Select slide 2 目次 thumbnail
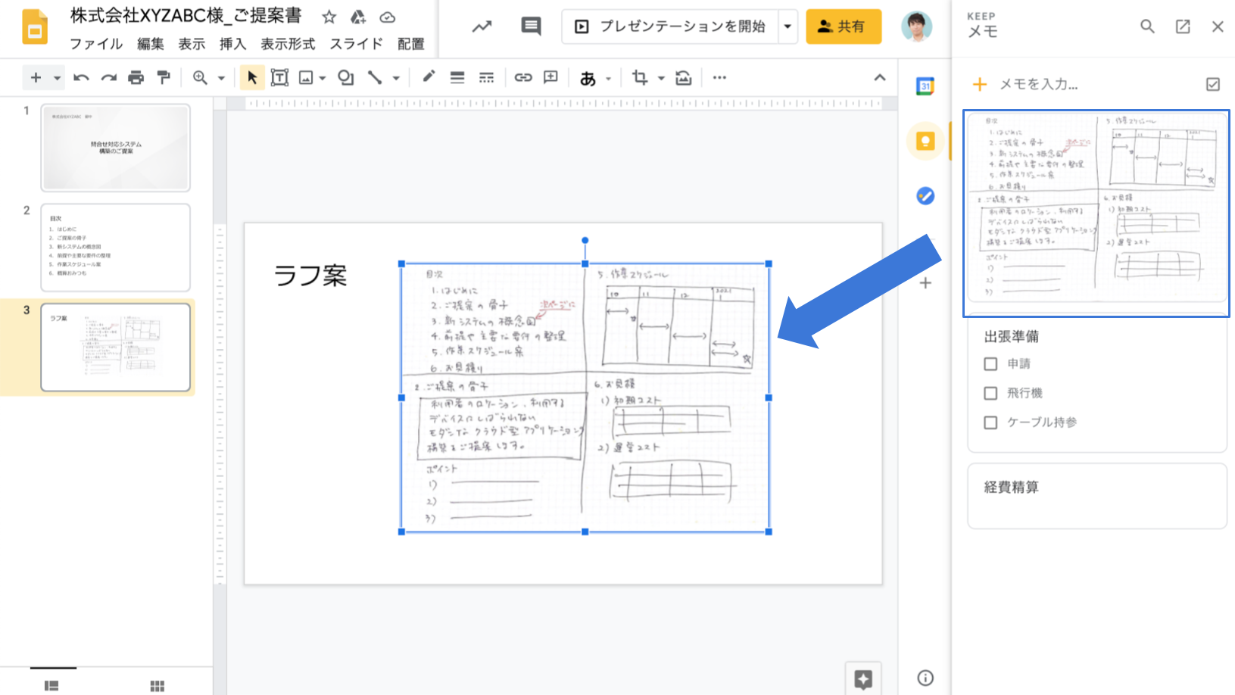1235x695 pixels. point(115,248)
